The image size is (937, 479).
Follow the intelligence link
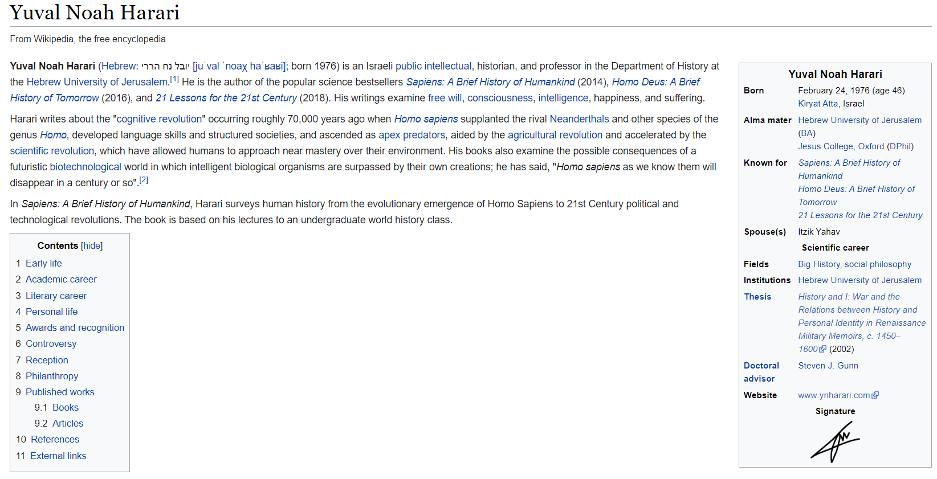tap(563, 98)
